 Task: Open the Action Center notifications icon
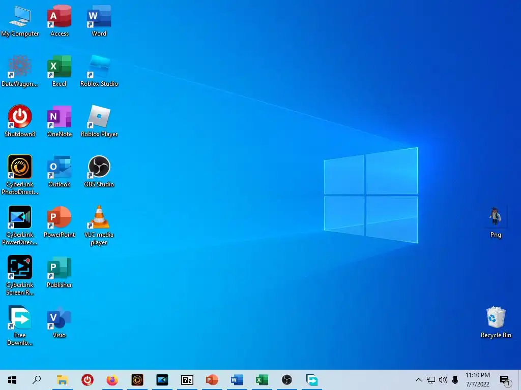[504, 380]
